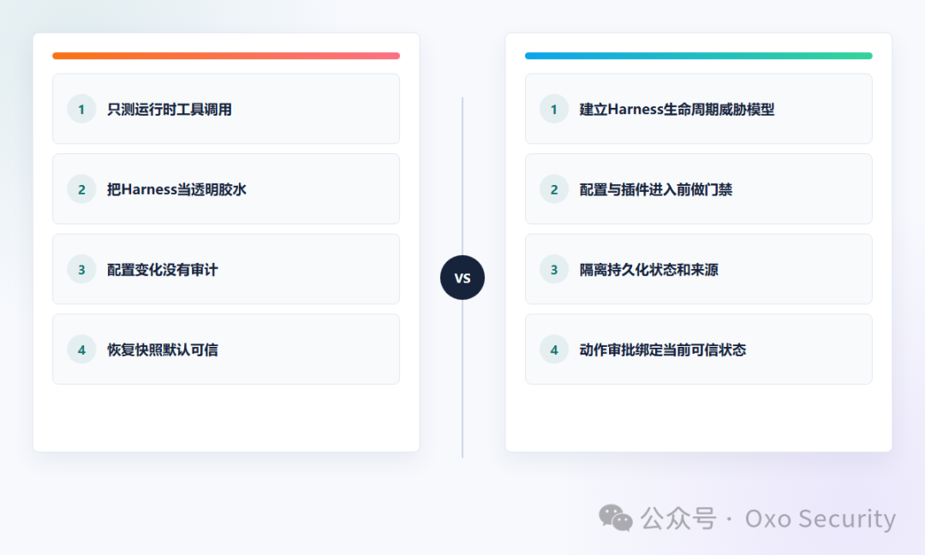Screen dimensions: 925x555
Task: Click number 2 badge beside 把Harness当透明胶水
Action: [81, 189]
